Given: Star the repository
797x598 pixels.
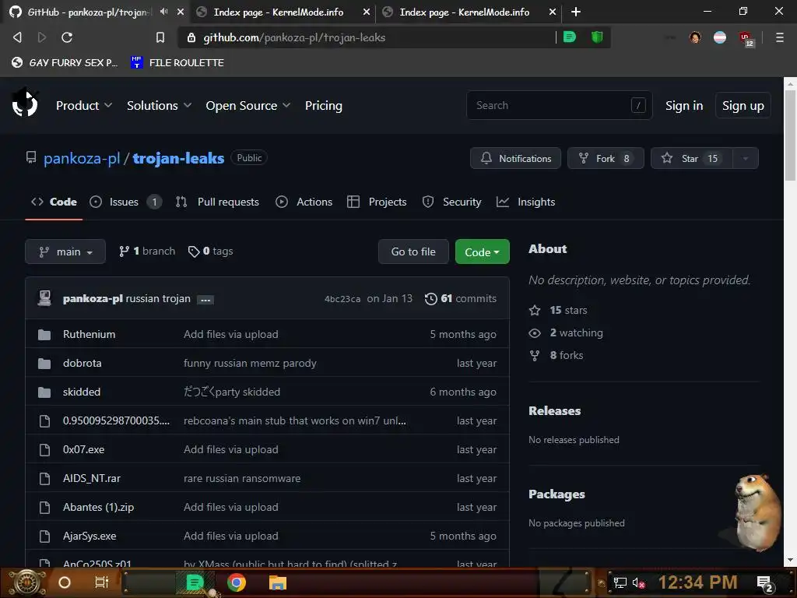Looking at the screenshot, I should [692, 158].
